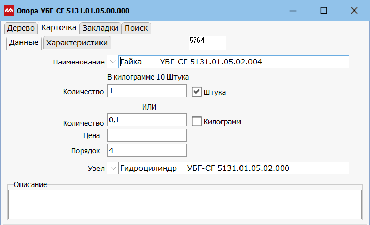370x225 pixels.
Task: Click the ID field showing 57644
Action: point(206,40)
